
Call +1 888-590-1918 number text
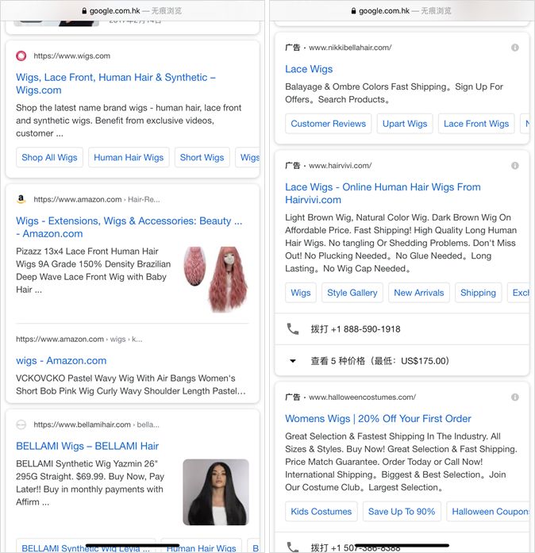[356, 329]
